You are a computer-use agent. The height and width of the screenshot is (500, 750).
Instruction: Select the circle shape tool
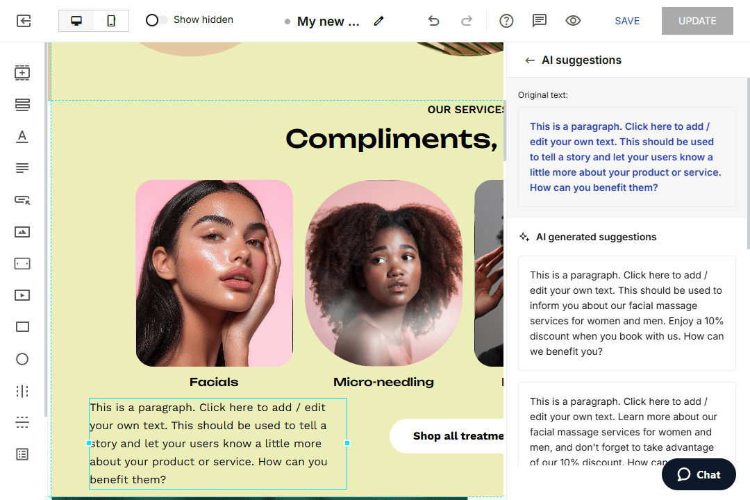click(x=22, y=359)
